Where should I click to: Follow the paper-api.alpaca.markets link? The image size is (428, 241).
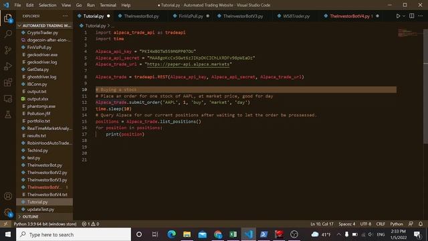point(188,64)
